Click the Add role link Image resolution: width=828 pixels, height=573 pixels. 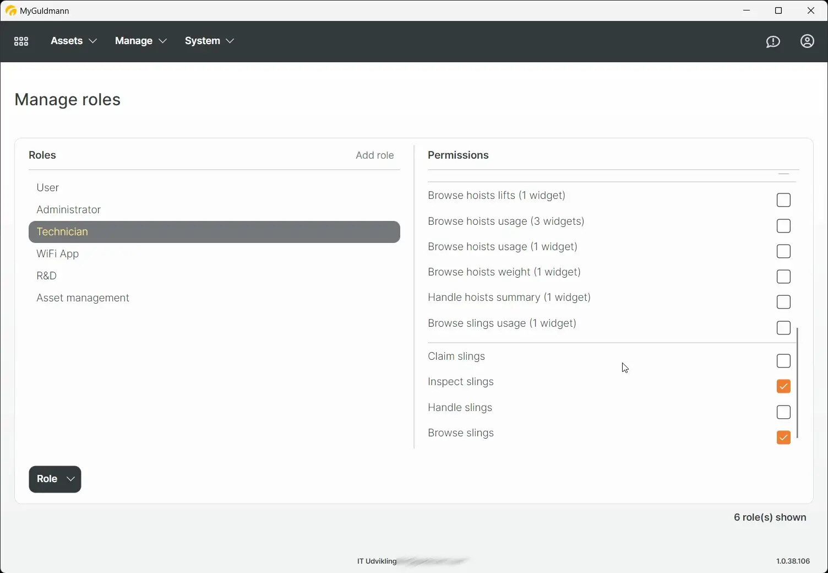tap(374, 155)
